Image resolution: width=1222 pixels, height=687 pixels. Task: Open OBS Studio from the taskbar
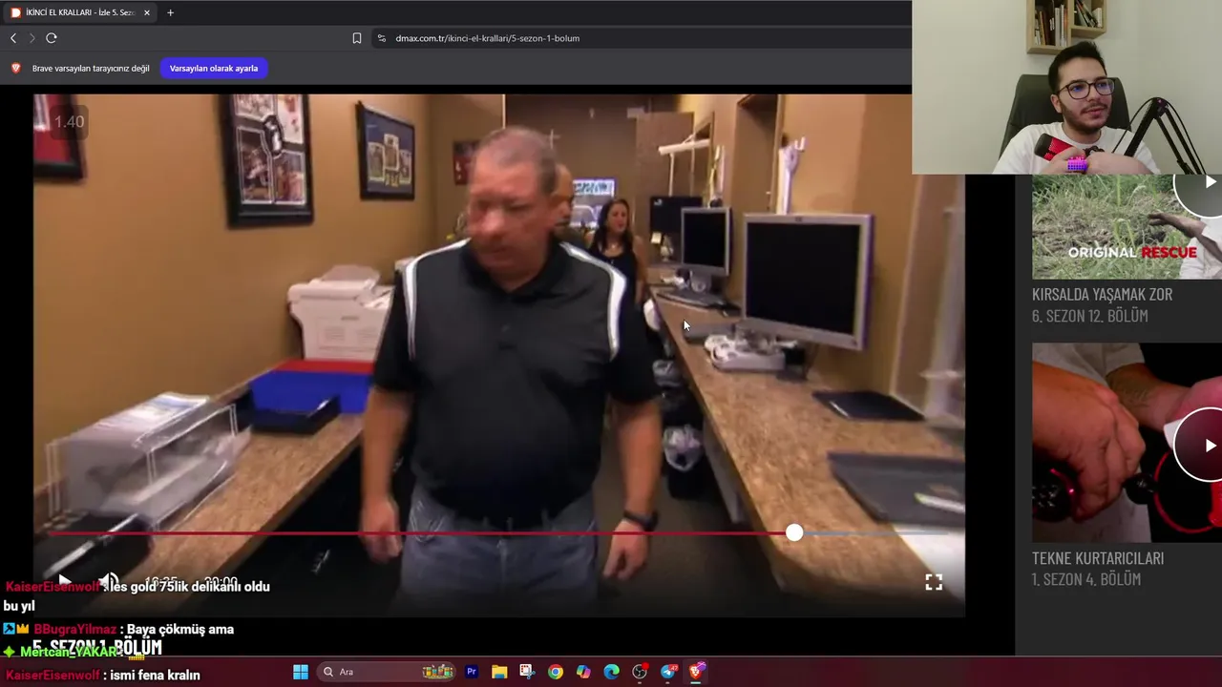[x=640, y=672]
